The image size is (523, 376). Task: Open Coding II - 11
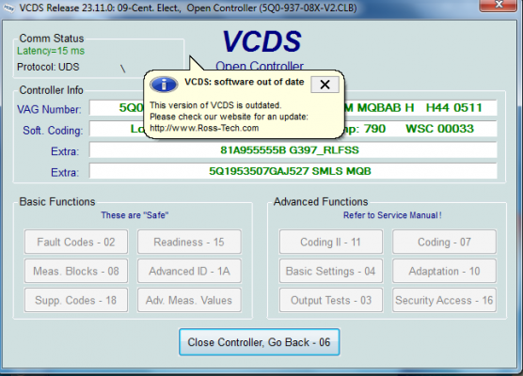(x=331, y=242)
